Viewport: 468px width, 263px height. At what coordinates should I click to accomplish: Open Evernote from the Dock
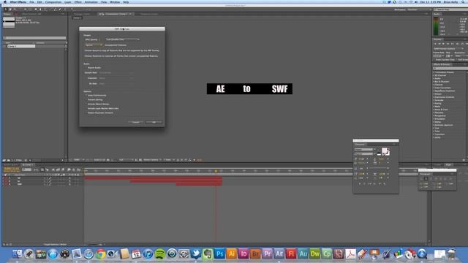(x=208, y=254)
